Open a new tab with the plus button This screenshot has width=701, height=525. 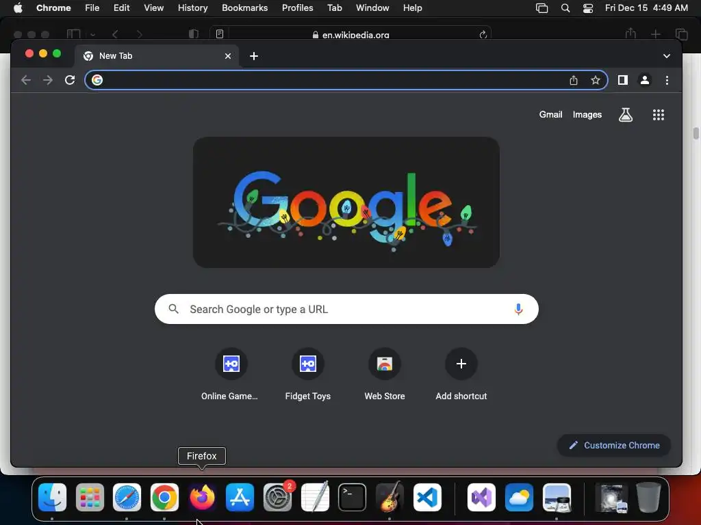254,56
